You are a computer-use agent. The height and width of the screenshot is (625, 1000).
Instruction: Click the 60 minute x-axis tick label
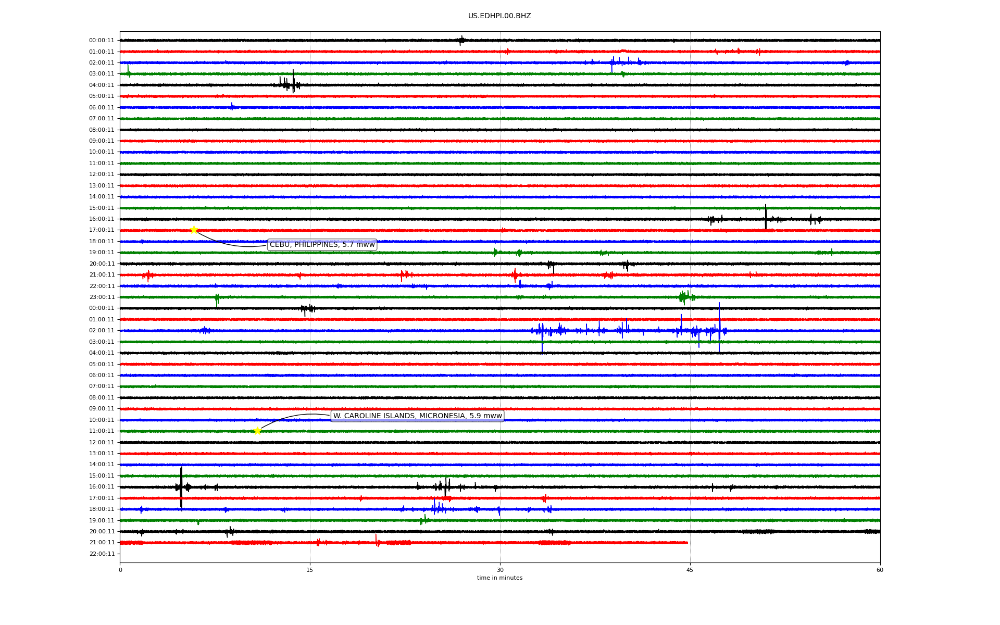879,570
